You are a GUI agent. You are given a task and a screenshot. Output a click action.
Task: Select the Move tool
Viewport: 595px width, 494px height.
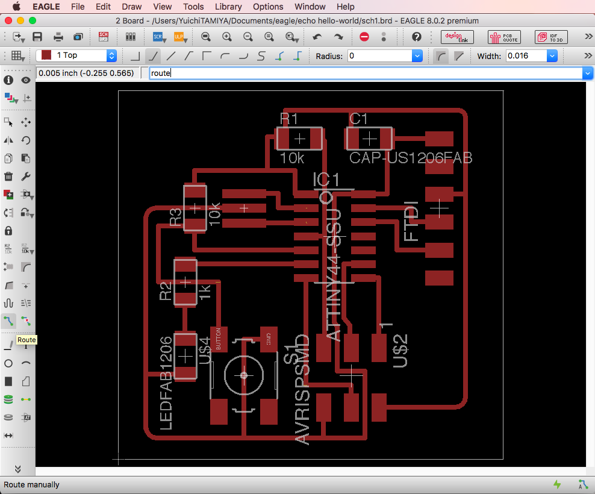click(x=26, y=122)
